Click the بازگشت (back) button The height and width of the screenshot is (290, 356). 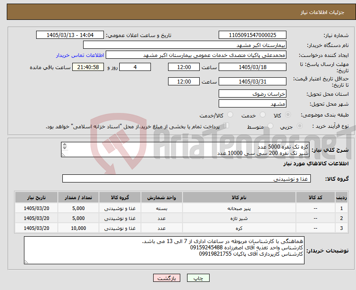click(x=167, y=278)
